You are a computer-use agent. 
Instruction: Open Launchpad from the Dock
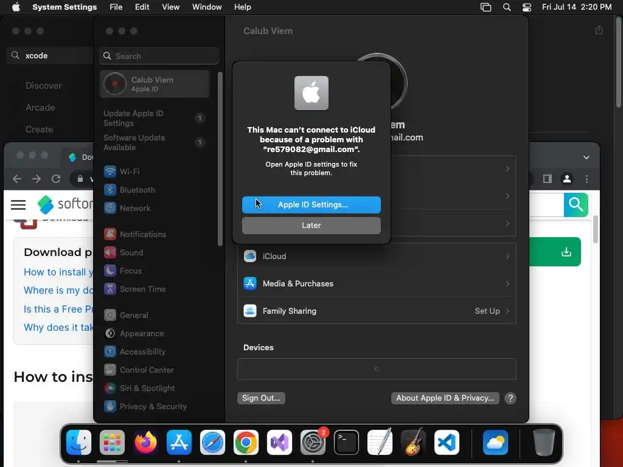tap(112, 443)
